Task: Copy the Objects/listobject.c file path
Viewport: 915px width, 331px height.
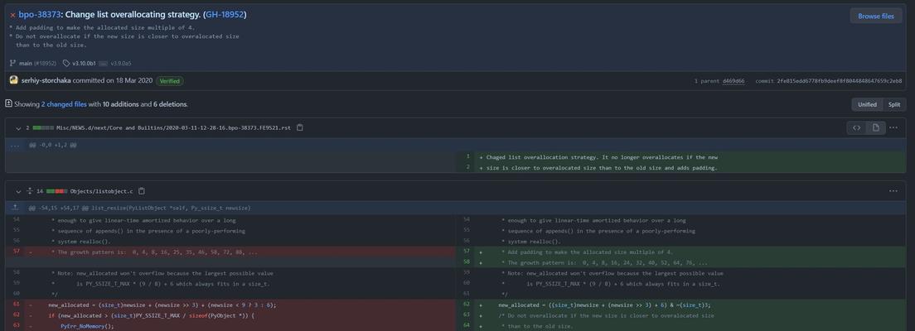Action: pyautogui.click(x=141, y=191)
